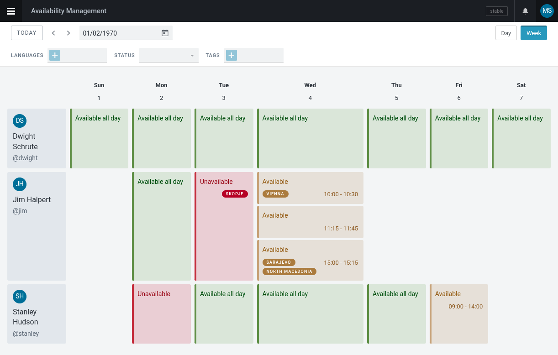
Task: Switch to Day view
Action: click(506, 33)
